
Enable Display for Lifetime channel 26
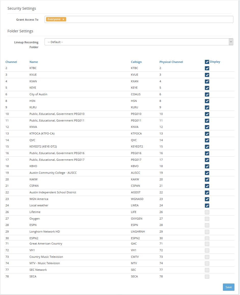coord(207,212)
